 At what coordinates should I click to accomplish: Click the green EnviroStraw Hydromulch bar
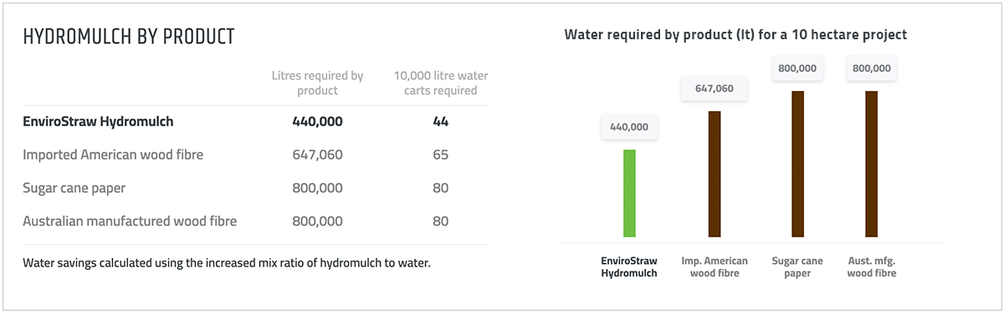629,193
